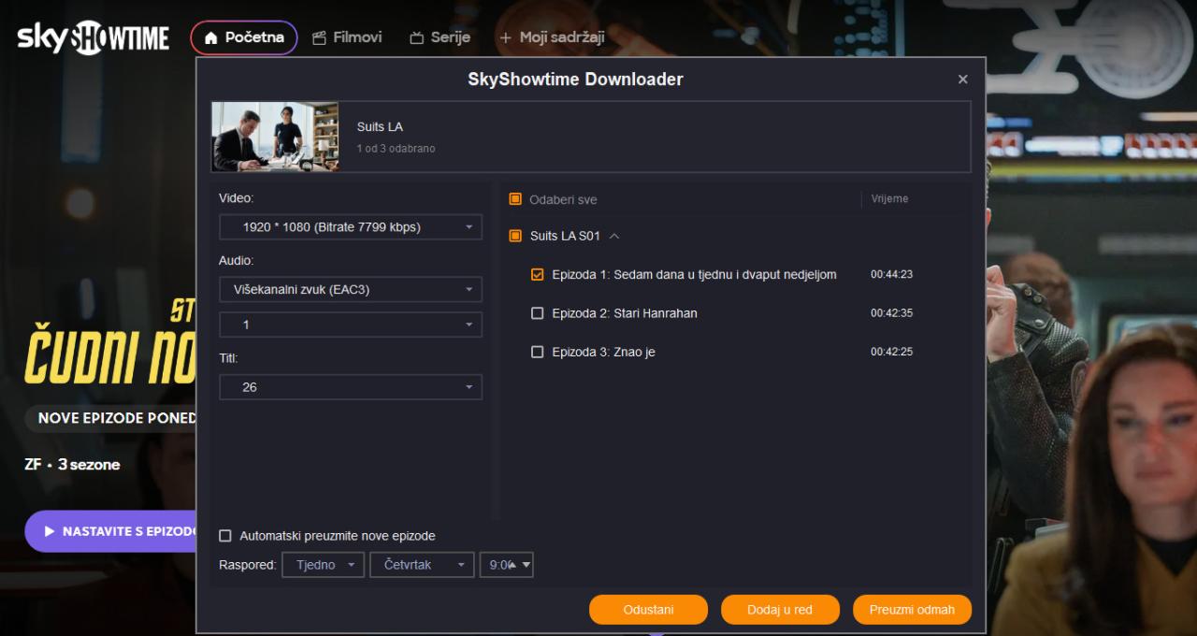Click the Dodaj u red button
1197x636 pixels.
tap(780, 610)
